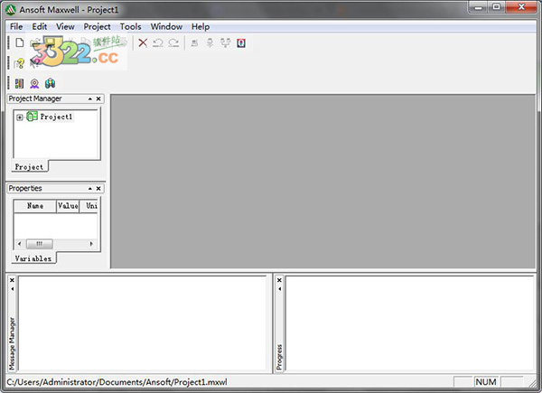Image resolution: width=542 pixels, height=393 pixels.
Task: Close the Message Manager panel
Action: tap(12, 280)
